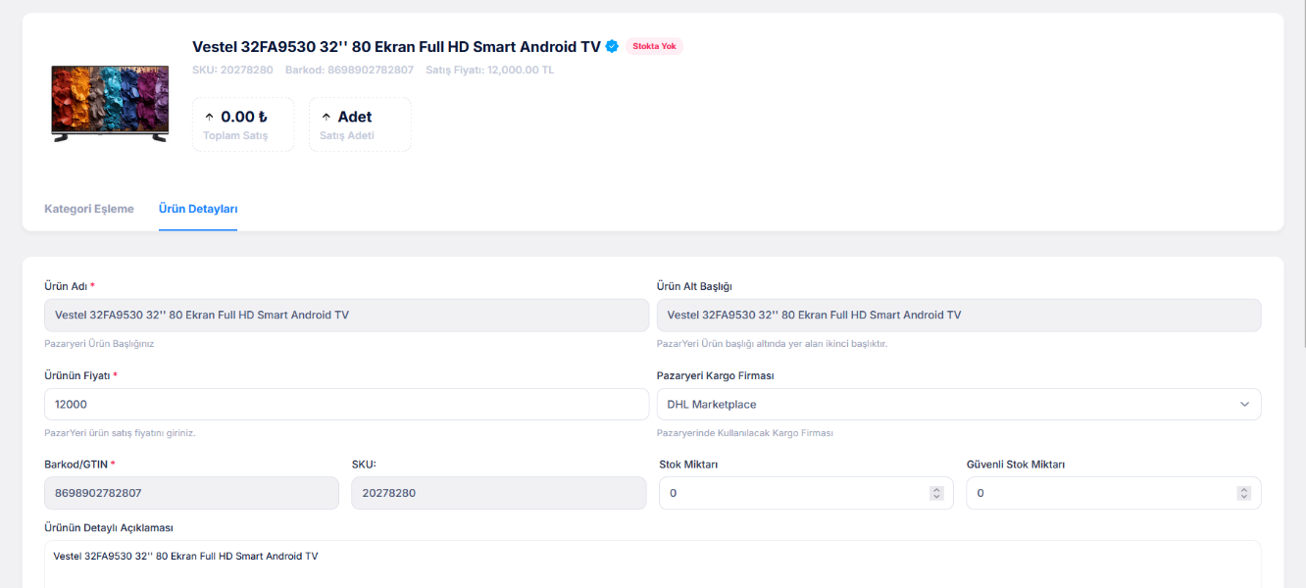Click the Stokta Yok status badge
The image size is (1306, 588).
point(654,46)
